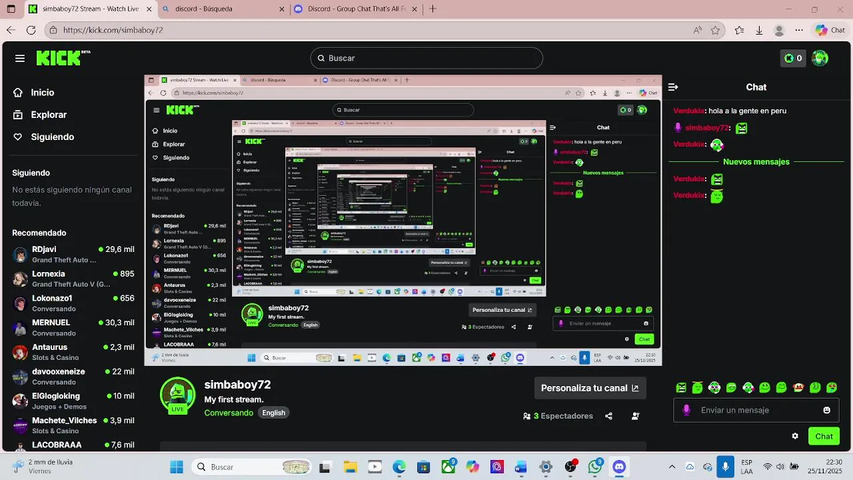
Task: Open Explorar in sidebar
Action: pos(41,115)
